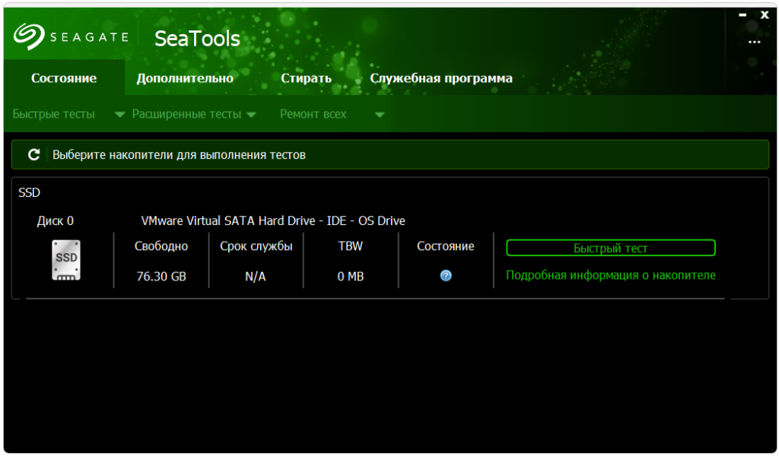Click the Быстрые тесты menu label

54,114
